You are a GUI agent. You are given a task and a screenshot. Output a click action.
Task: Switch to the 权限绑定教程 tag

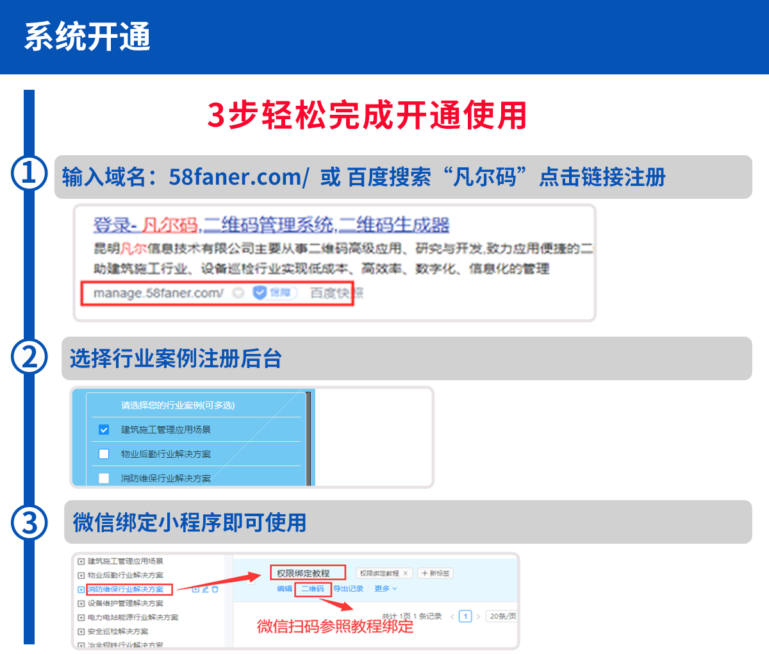point(381,573)
